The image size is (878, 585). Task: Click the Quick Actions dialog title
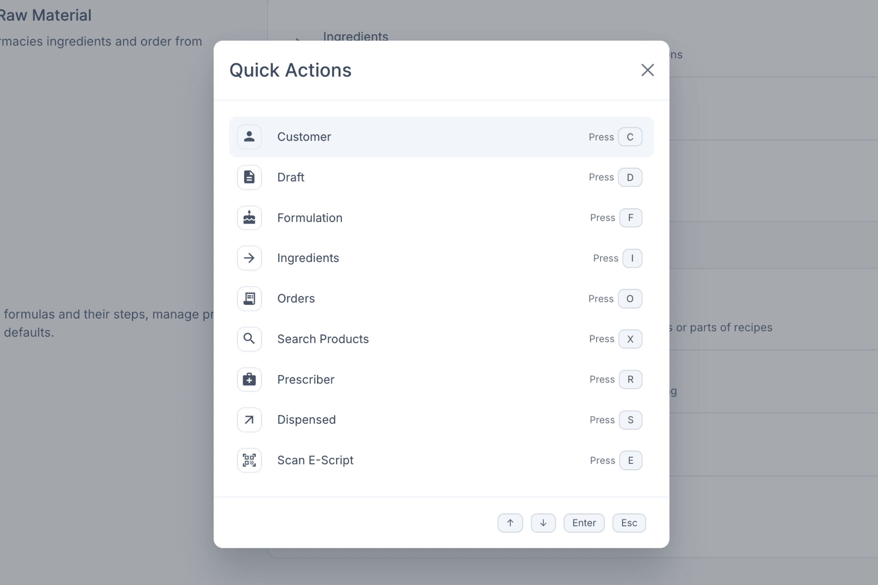point(290,70)
